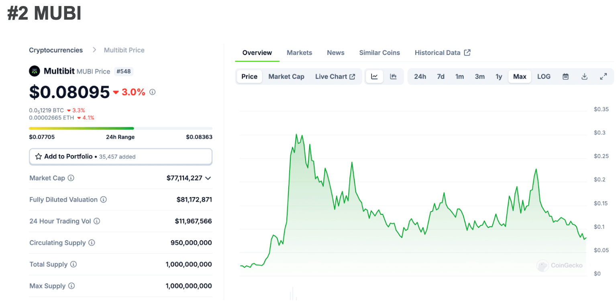The width and height of the screenshot is (616, 301).
Task: Open the Live Chart external link
Action: click(335, 77)
